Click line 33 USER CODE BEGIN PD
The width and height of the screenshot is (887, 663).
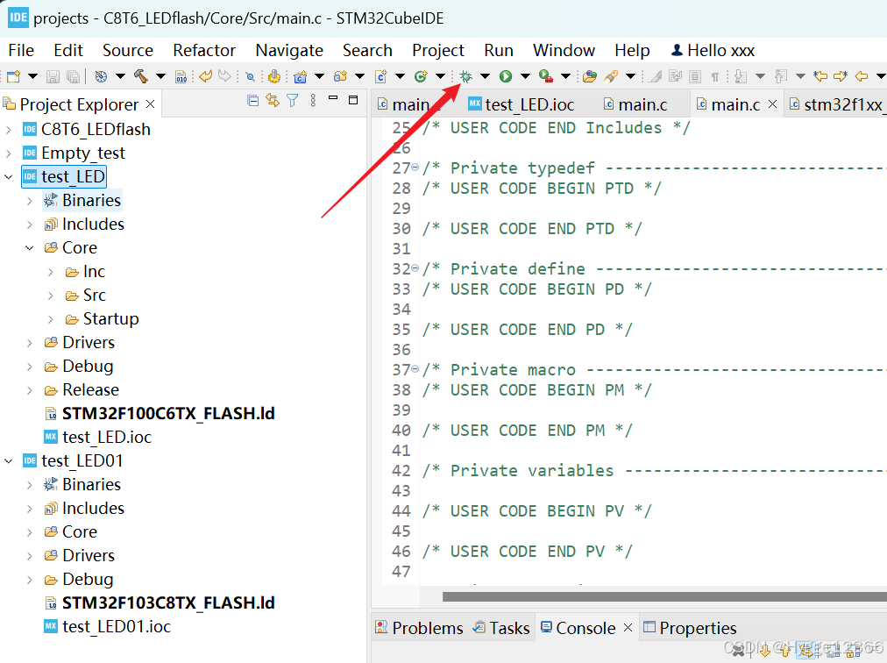click(x=537, y=289)
